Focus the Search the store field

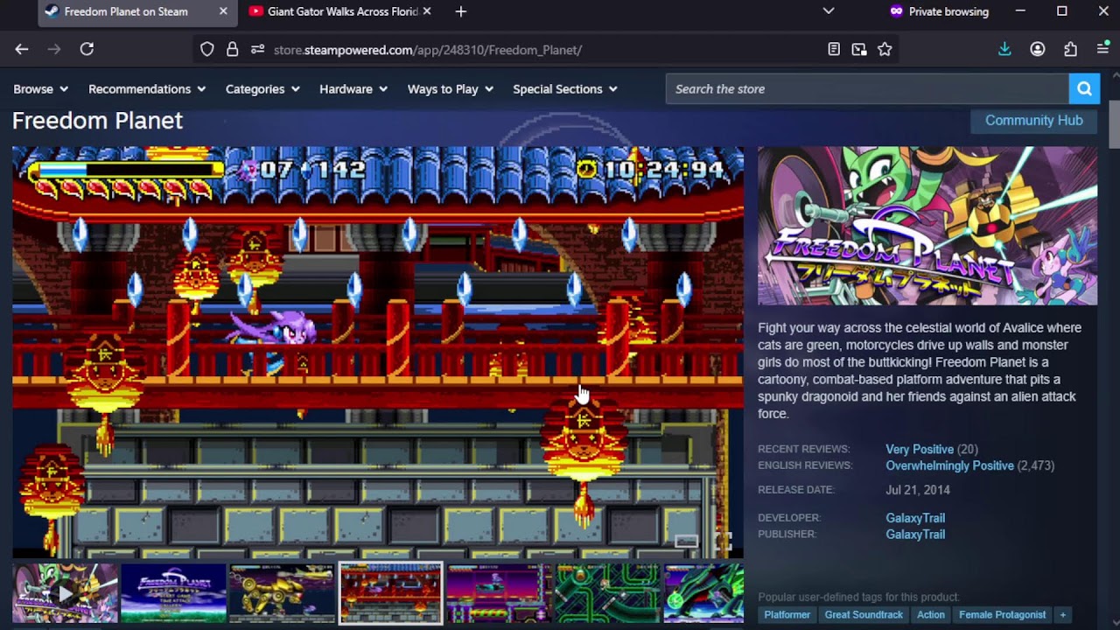pyautogui.click(x=867, y=89)
